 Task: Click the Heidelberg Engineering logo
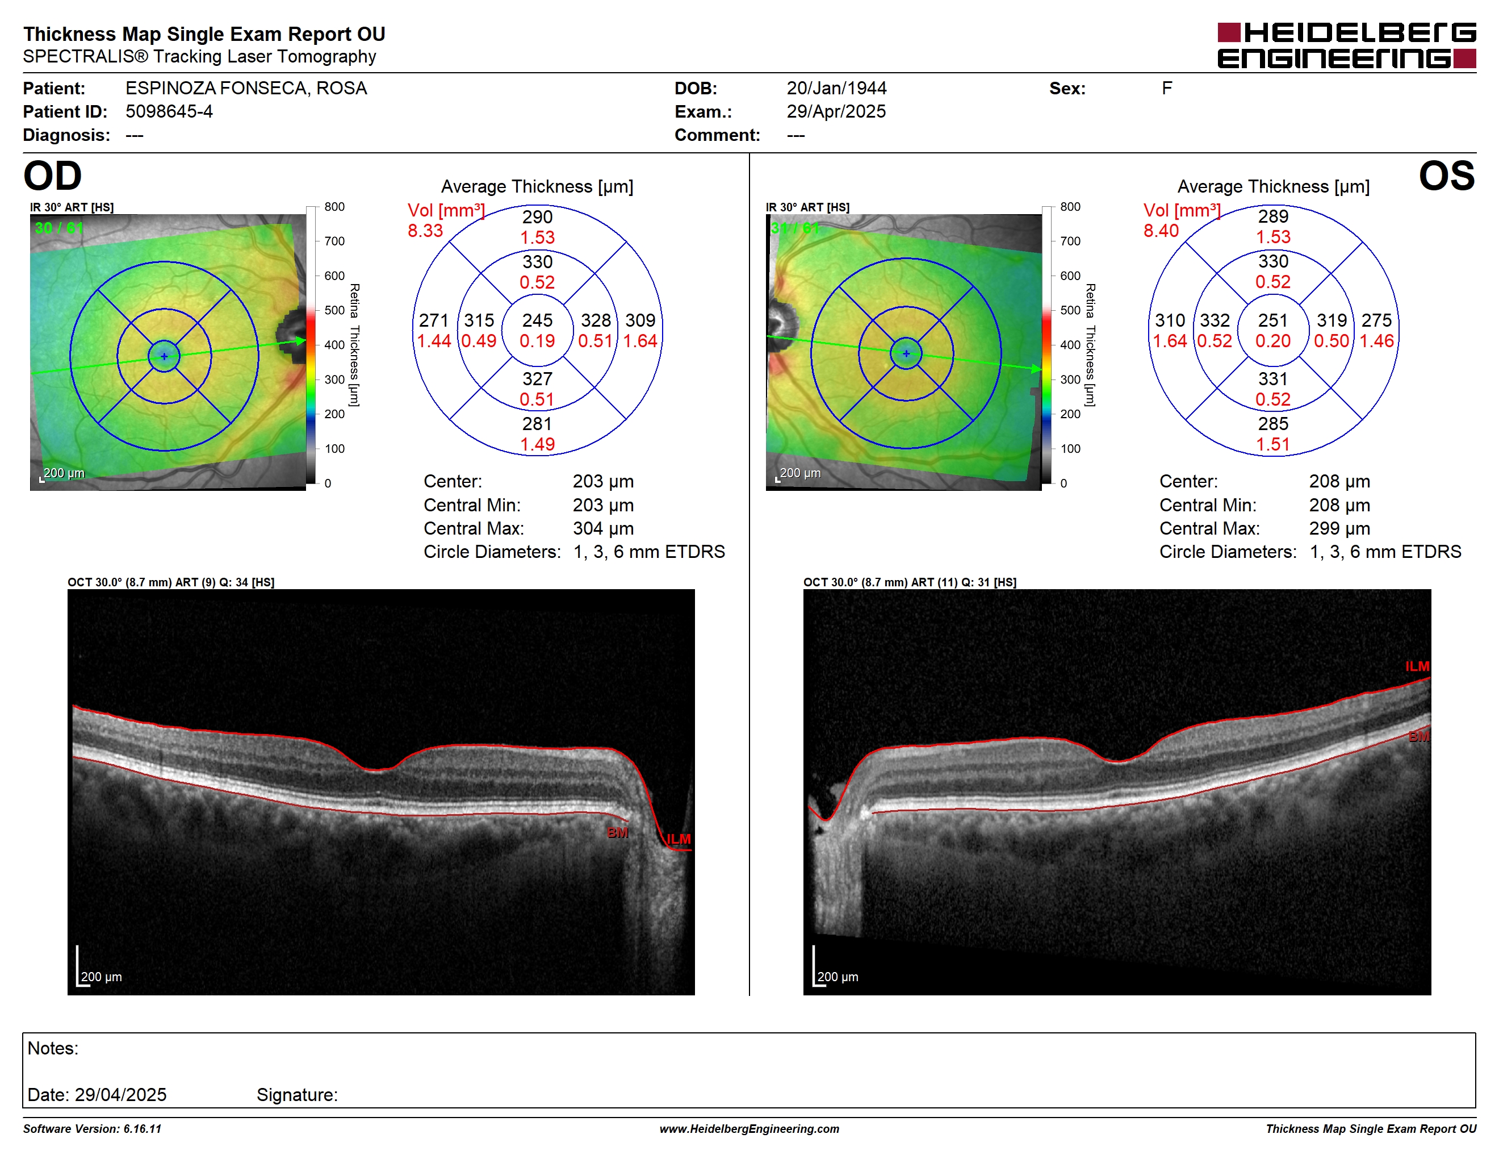click(x=1346, y=46)
